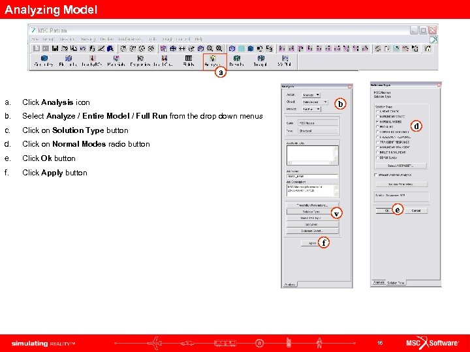Open the Geometry application icon

coord(44,61)
